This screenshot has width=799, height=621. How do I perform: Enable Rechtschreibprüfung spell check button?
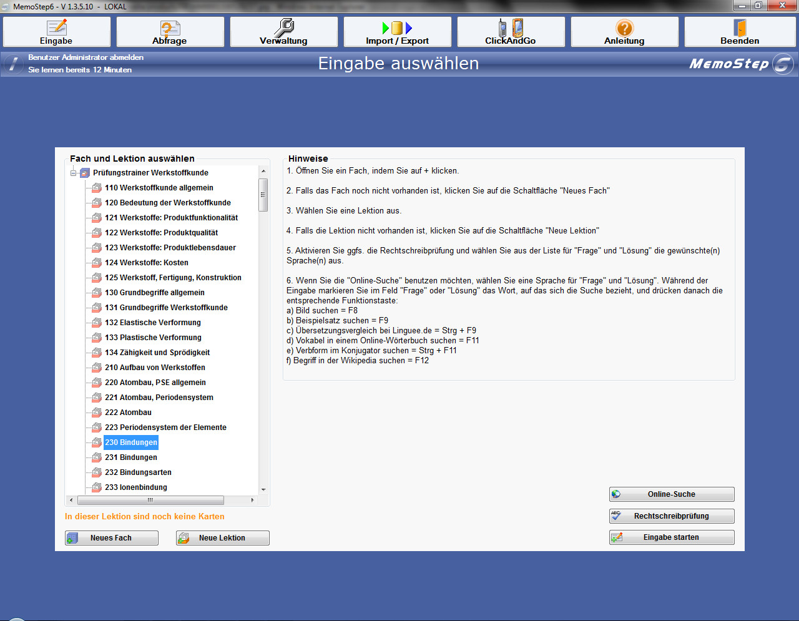click(x=672, y=516)
